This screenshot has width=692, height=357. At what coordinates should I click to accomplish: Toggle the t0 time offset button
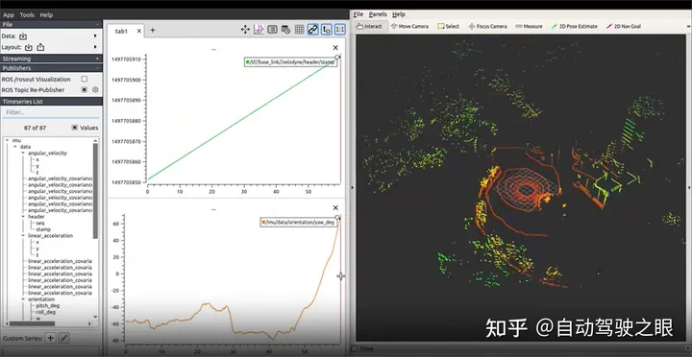[x=327, y=30]
